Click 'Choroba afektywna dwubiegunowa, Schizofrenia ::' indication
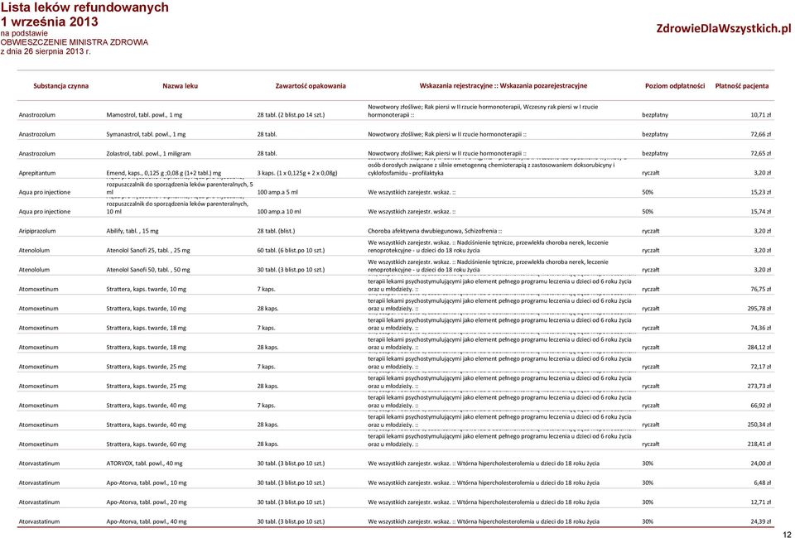 435,231
